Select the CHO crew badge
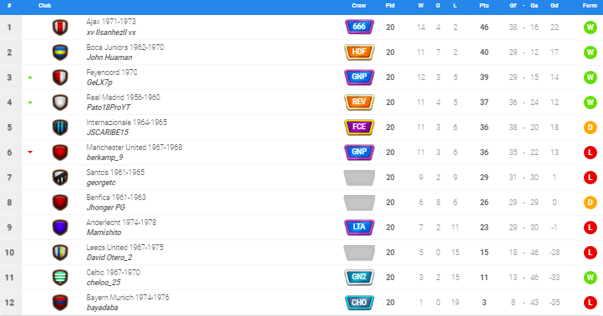The width and height of the screenshot is (603, 316). point(359,302)
